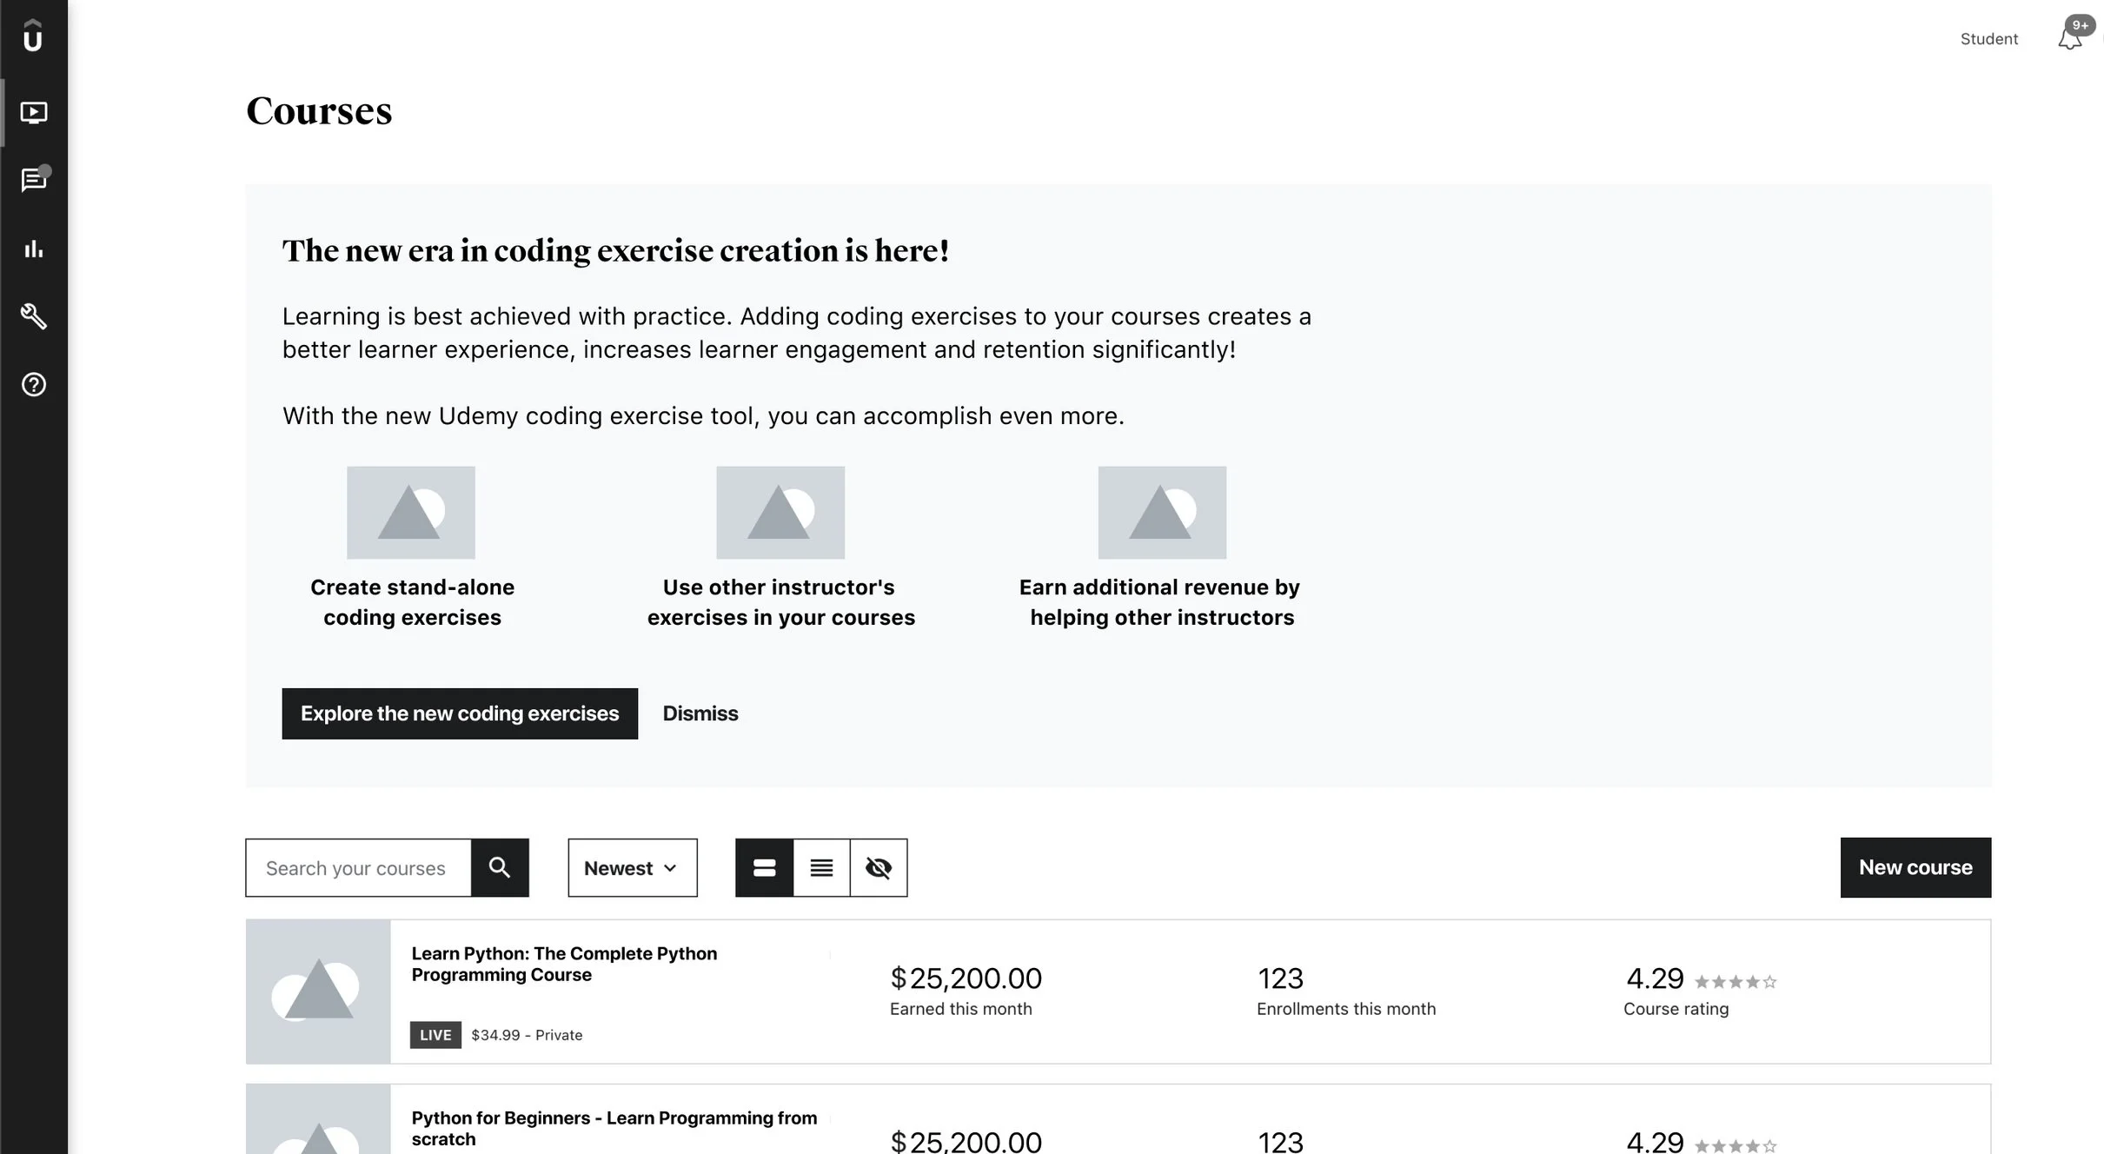Image resolution: width=2104 pixels, height=1154 pixels.
Task: Open the notifications bell icon
Action: click(2070, 38)
